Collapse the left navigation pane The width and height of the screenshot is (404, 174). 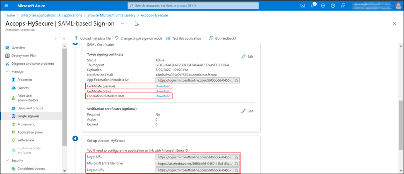tap(64, 38)
